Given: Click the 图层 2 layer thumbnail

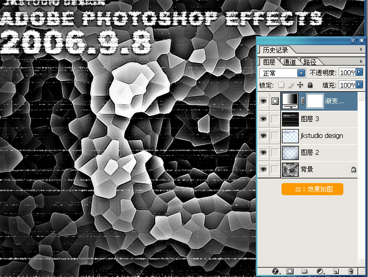Looking at the screenshot, I should 290,153.
